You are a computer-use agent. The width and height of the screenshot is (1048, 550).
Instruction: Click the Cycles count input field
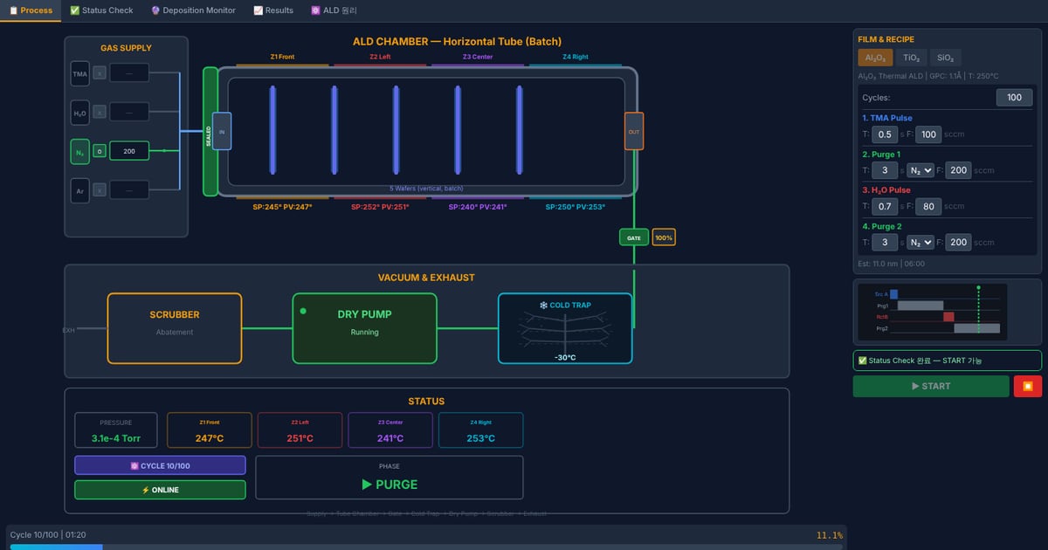coord(1013,98)
